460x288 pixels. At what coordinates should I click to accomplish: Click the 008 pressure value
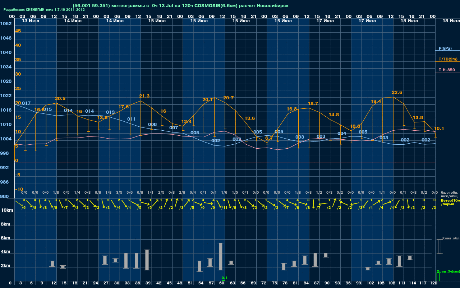click(152, 125)
